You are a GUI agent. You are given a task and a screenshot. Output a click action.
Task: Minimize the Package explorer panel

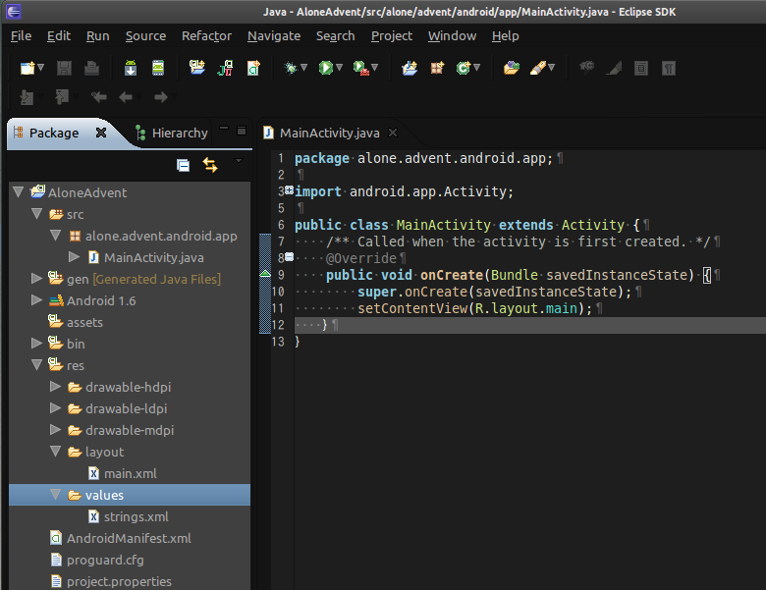(224, 129)
